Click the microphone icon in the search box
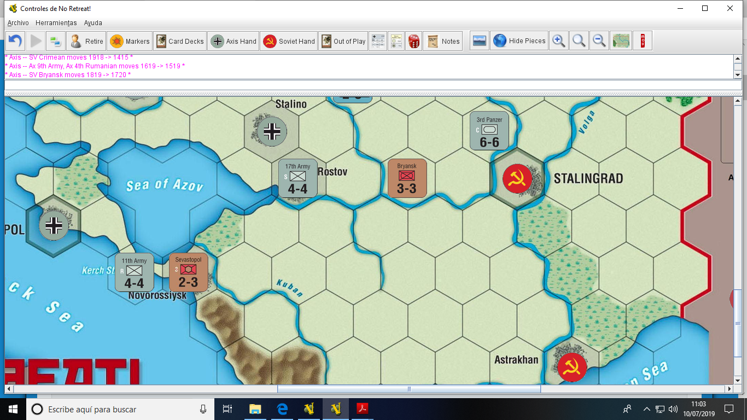 203,409
